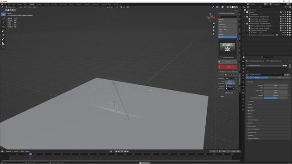Viewport: 292px width, 164px height.
Task: Select the Emitter particle type button
Action: click(257, 77)
